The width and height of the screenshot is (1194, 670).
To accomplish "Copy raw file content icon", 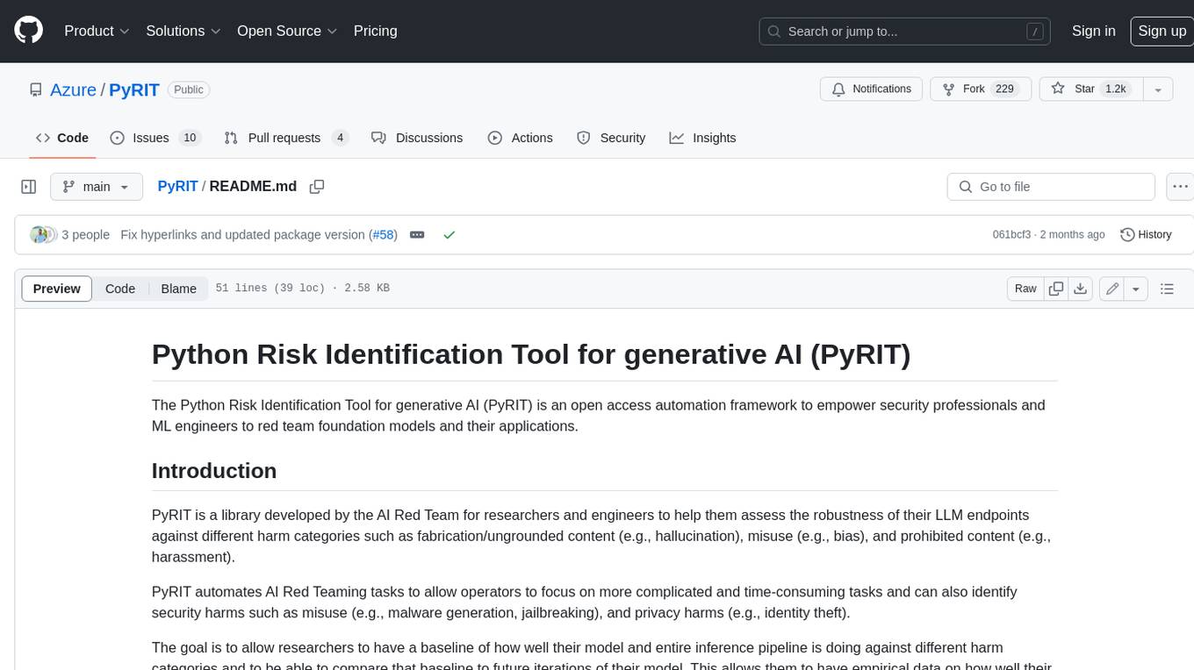I will coord(1056,289).
